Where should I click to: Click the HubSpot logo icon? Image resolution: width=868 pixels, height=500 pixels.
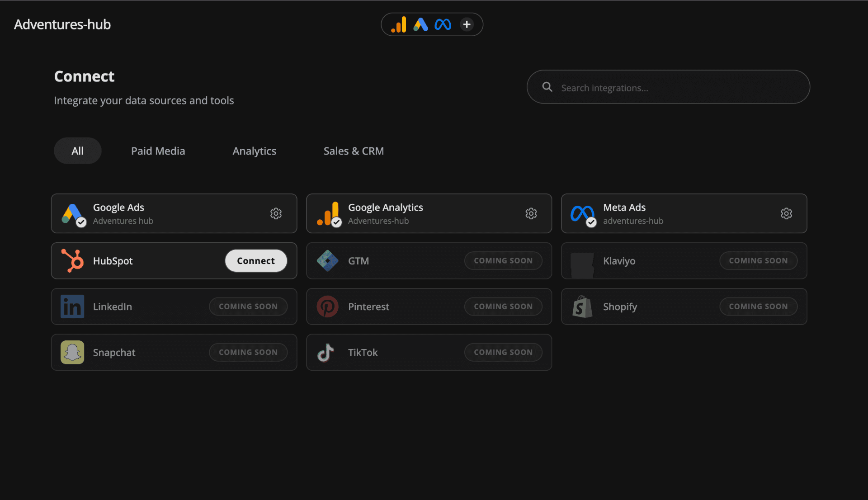point(72,261)
